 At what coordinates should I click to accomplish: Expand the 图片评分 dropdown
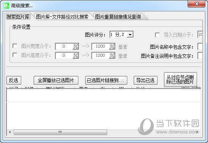point(130,34)
